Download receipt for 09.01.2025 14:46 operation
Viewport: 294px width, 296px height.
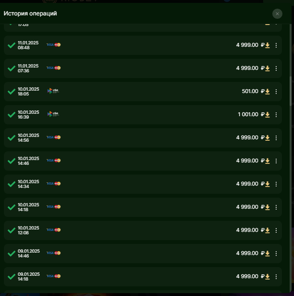tap(267, 254)
